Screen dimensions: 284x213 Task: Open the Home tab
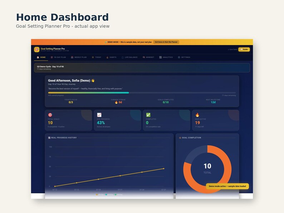pyautogui.click(x=41, y=57)
